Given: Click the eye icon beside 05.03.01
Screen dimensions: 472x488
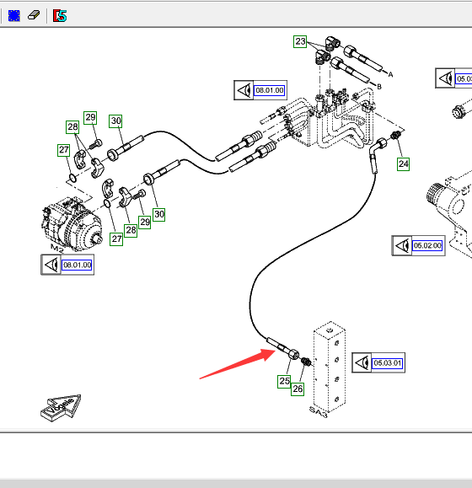Looking at the screenshot, I should (x=362, y=362).
